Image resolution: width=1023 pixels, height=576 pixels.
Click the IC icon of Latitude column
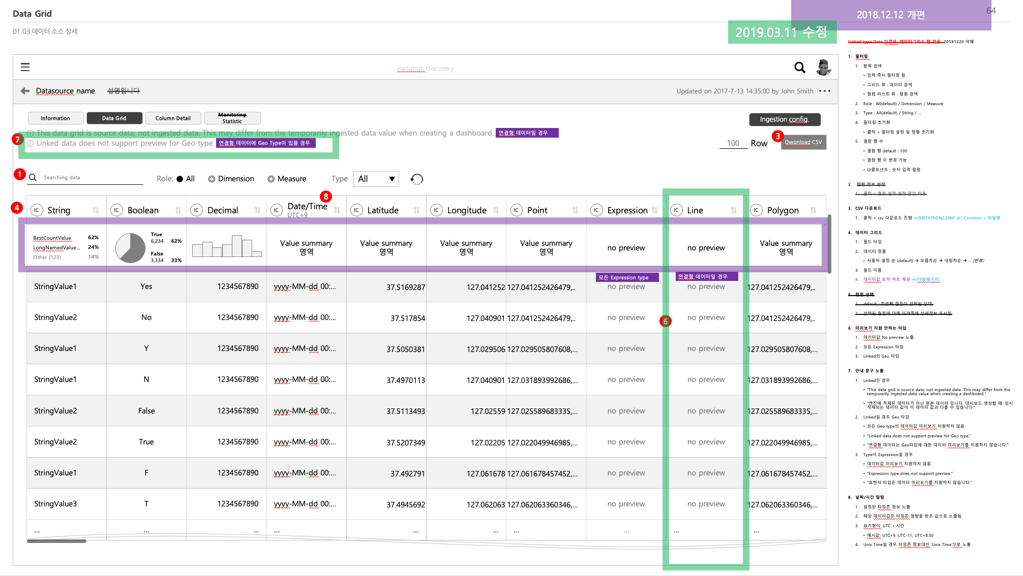pos(356,210)
